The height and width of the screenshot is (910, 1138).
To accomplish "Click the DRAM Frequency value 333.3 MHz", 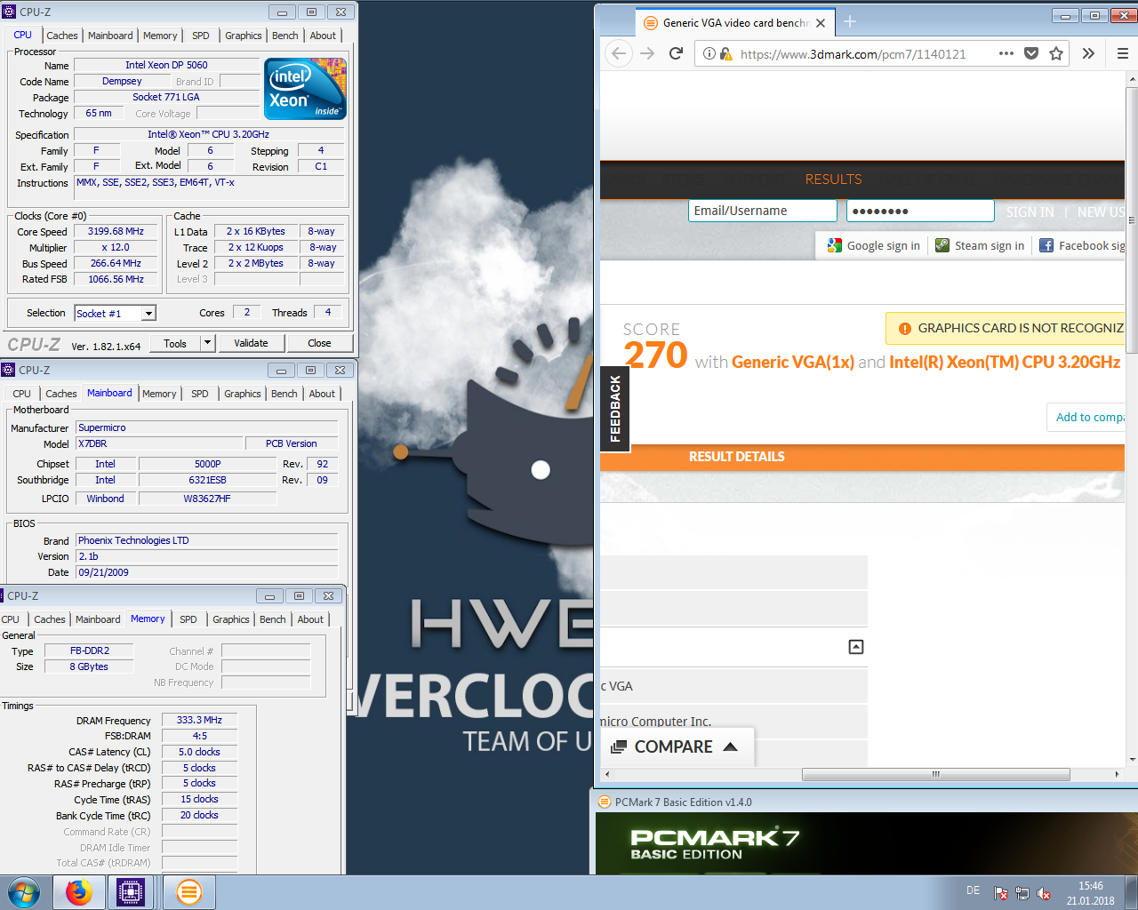I will pyautogui.click(x=199, y=720).
